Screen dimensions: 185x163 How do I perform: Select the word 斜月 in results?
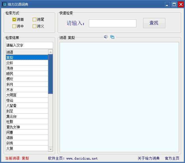[27, 84]
